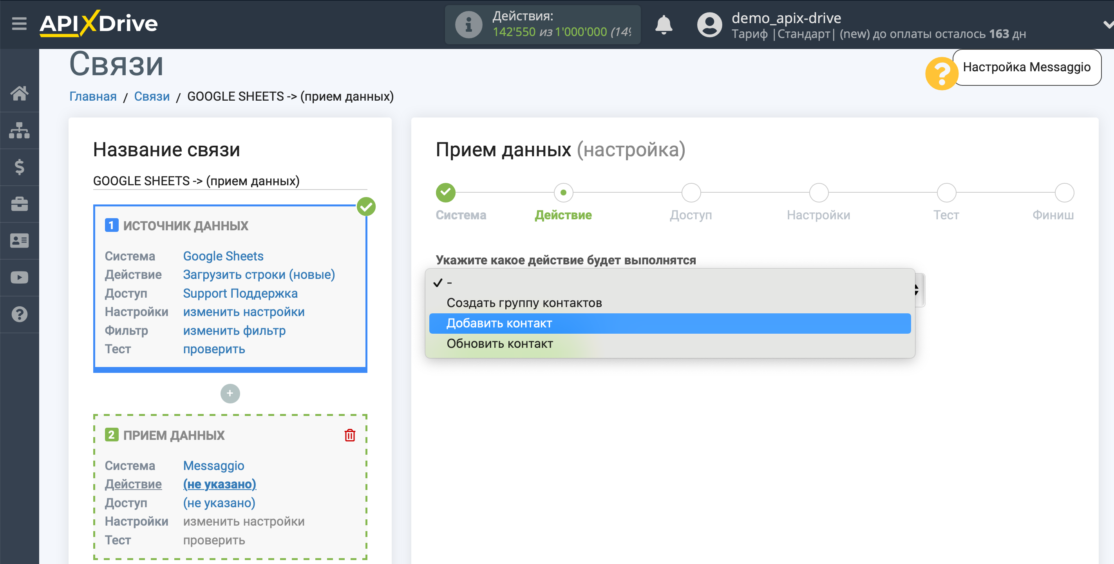Open contact card sidebar icon
This screenshot has width=1114, height=564.
(x=20, y=240)
